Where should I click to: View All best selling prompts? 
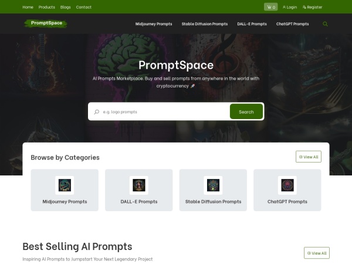(317, 253)
